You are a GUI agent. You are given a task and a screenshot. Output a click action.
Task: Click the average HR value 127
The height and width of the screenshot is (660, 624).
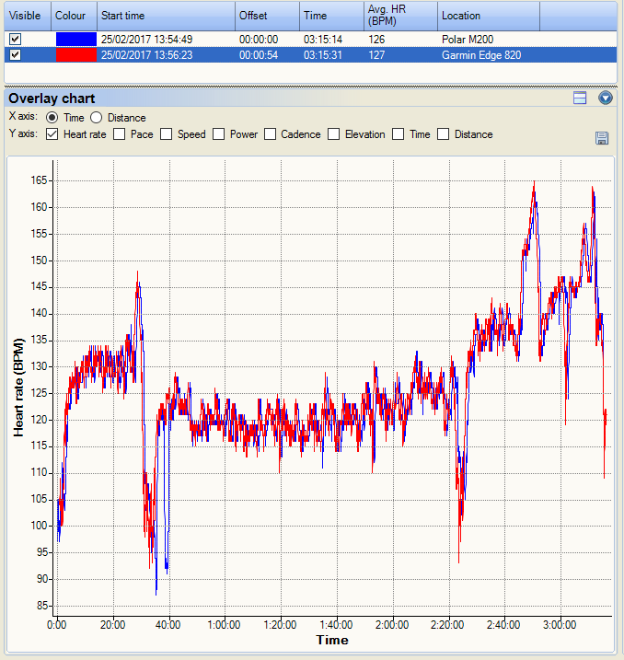(376, 55)
